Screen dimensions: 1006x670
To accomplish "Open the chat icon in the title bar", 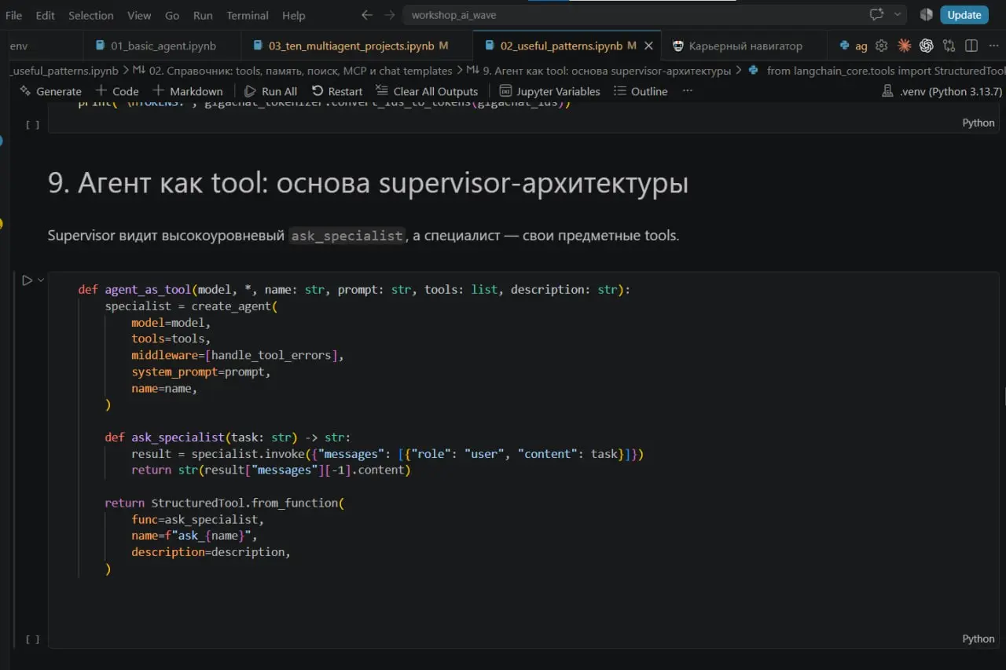I will click(877, 15).
